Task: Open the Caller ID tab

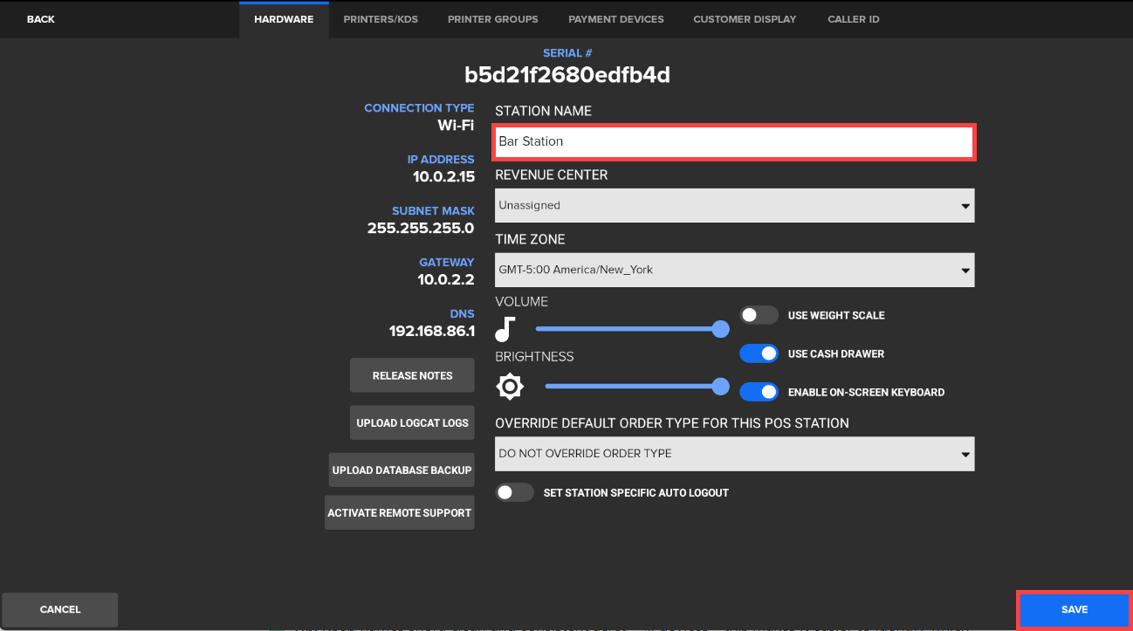Action: coord(853,19)
